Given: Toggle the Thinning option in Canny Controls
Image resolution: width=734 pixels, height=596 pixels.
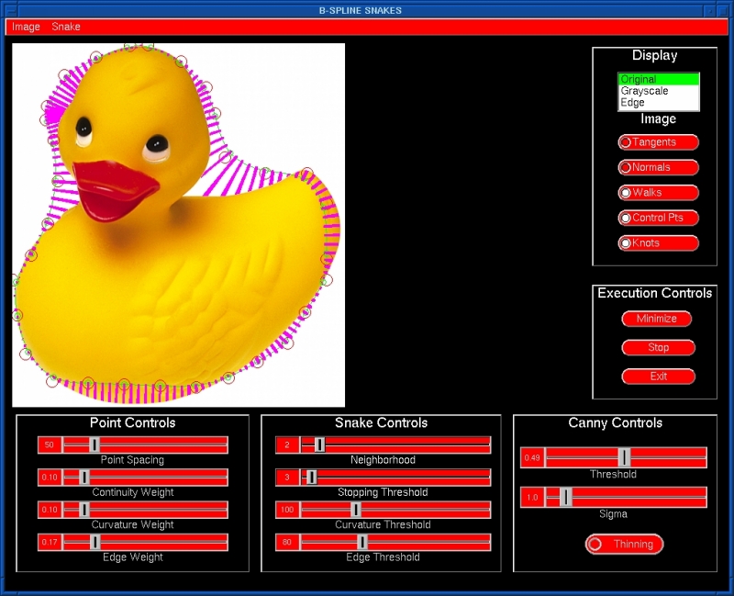Looking at the screenshot, I should 624,544.
